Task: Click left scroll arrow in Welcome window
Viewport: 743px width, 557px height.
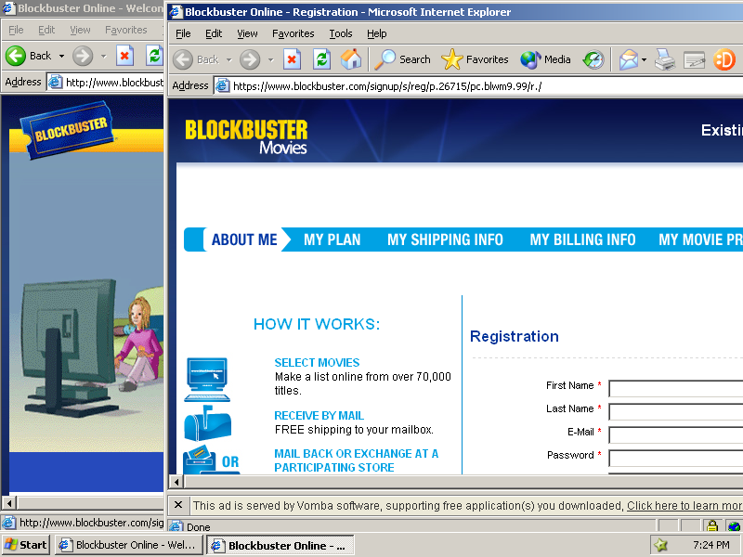Action: coord(9,502)
